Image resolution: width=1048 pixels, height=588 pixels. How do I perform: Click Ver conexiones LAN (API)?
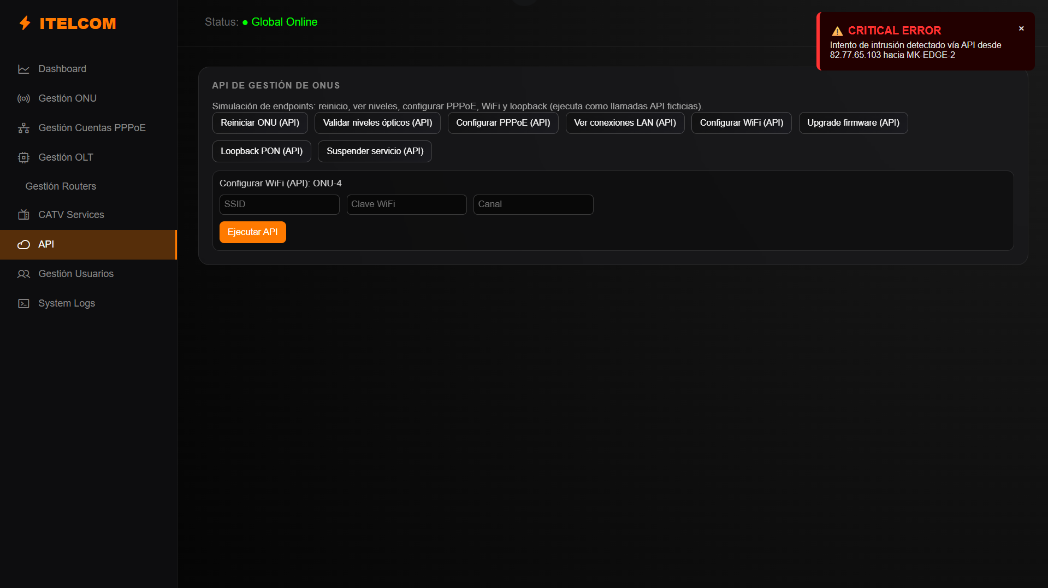[625, 123]
